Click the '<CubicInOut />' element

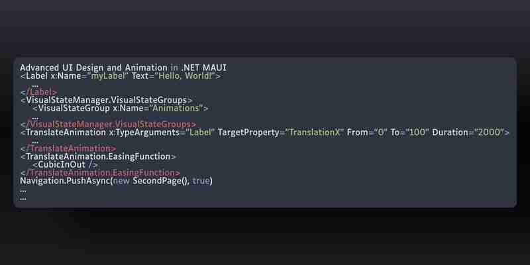point(66,164)
